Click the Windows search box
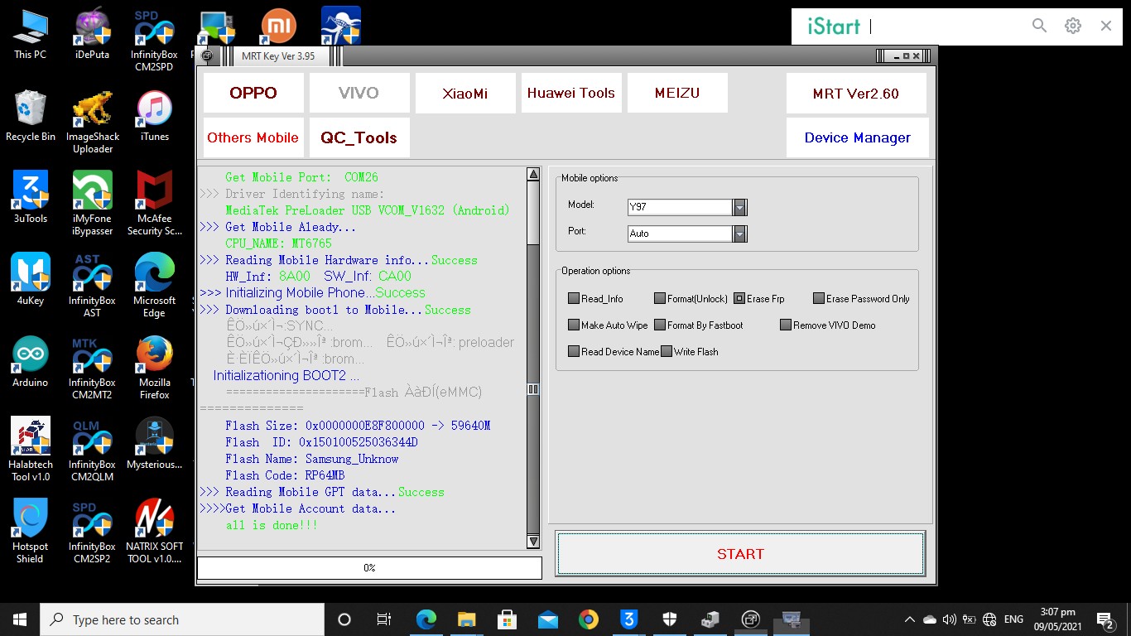The width and height of the screenshot is (1131, 636). point(182,619)
